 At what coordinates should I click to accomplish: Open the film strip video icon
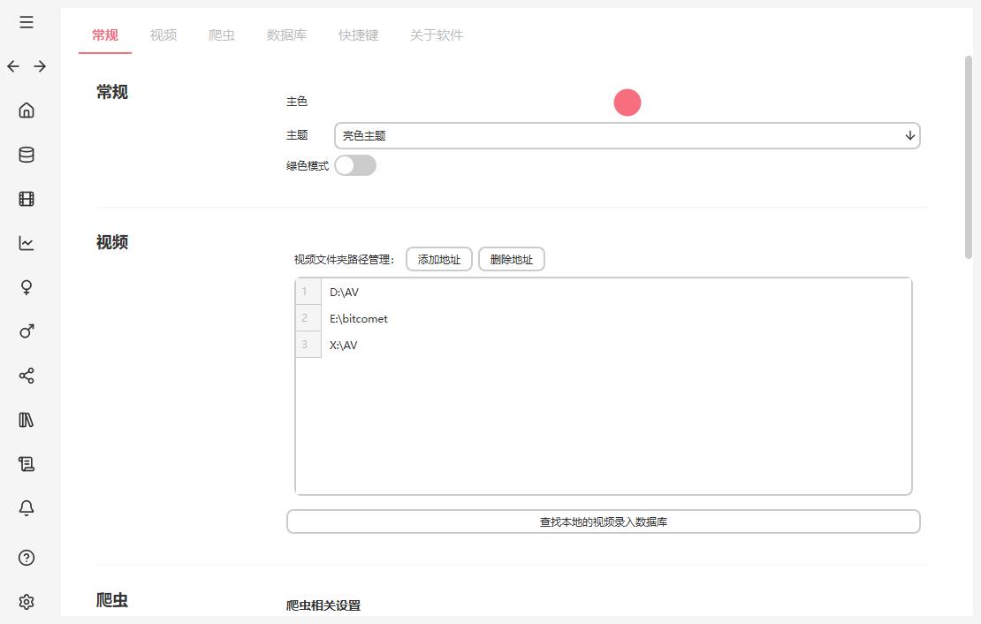click(27, 199)
